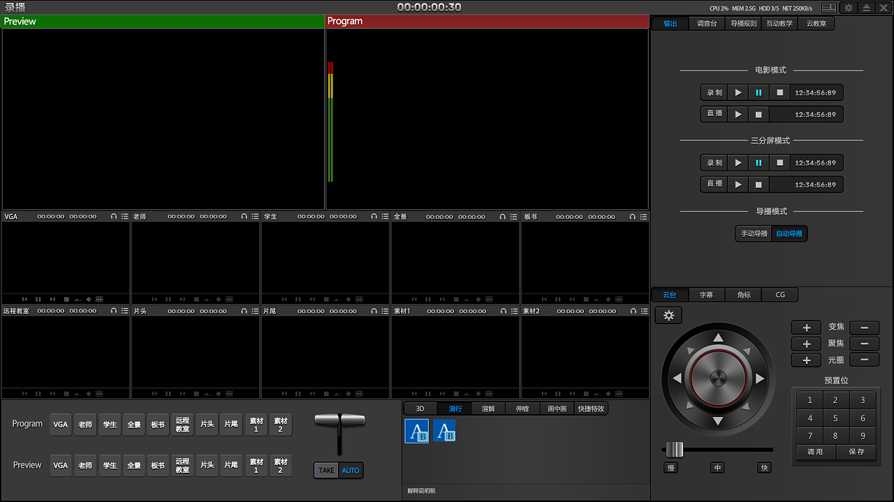Increase 变焦 zoom with plus button
This screenshot has height=502, width=894.
[x=806, y=328]
